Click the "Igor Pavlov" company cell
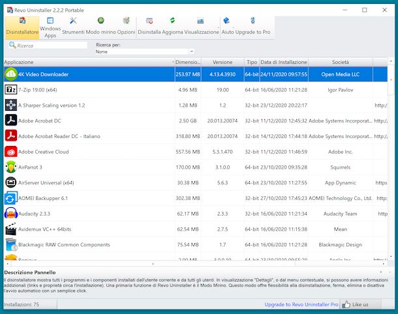Image resolution: width=398 pixels, height=314 pixels. 341,90
